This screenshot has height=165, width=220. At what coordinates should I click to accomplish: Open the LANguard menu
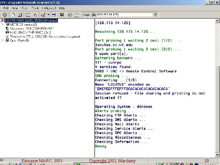point(49,8)
